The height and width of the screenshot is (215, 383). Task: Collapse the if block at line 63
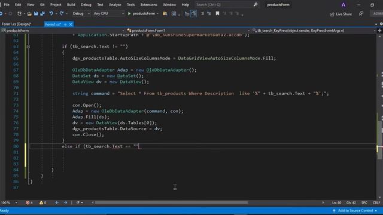(28, 47)
